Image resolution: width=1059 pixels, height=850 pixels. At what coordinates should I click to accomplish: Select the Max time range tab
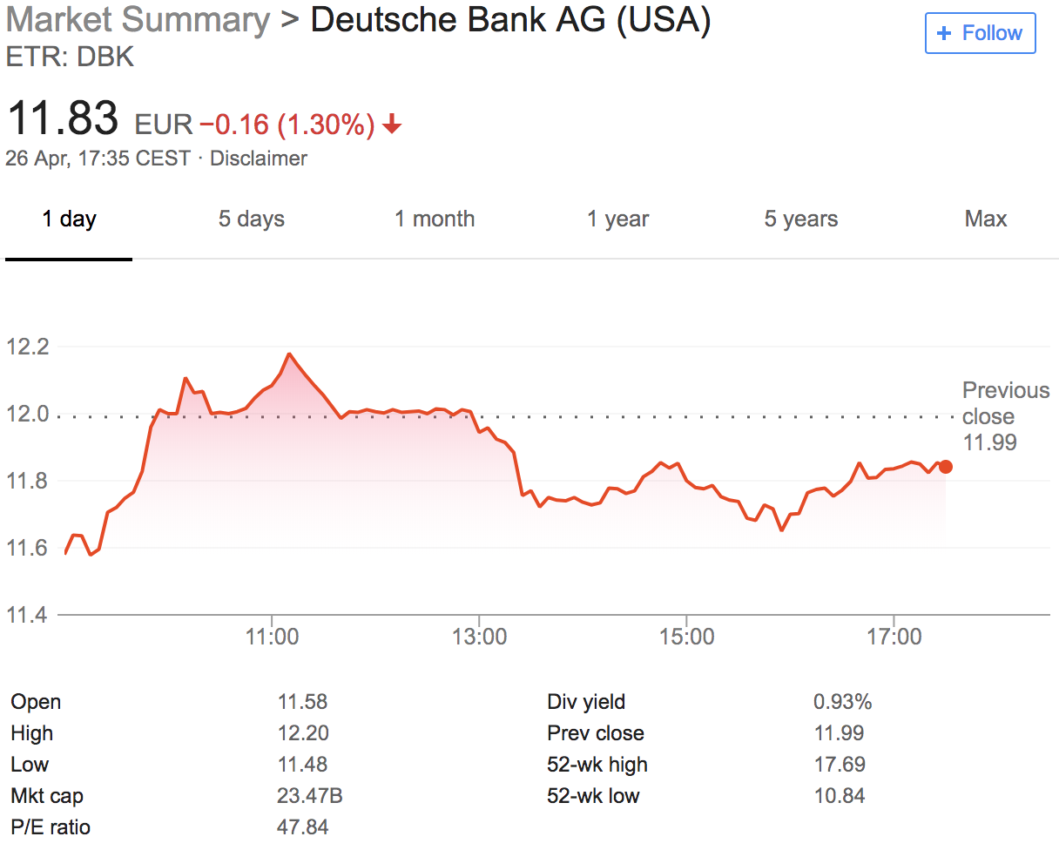click(986, 219)
